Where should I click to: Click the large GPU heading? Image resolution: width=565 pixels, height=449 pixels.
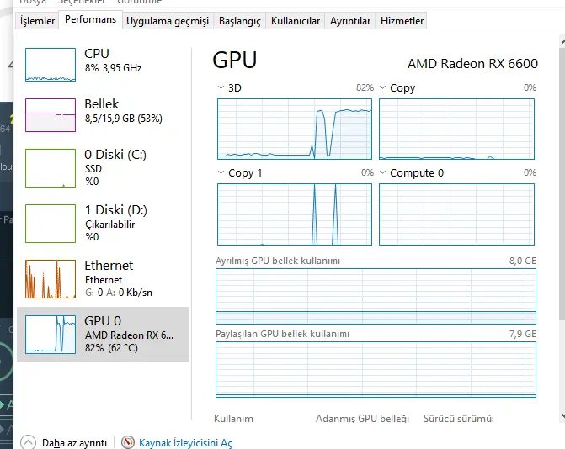pyautogui.click(x=235, y=60)
